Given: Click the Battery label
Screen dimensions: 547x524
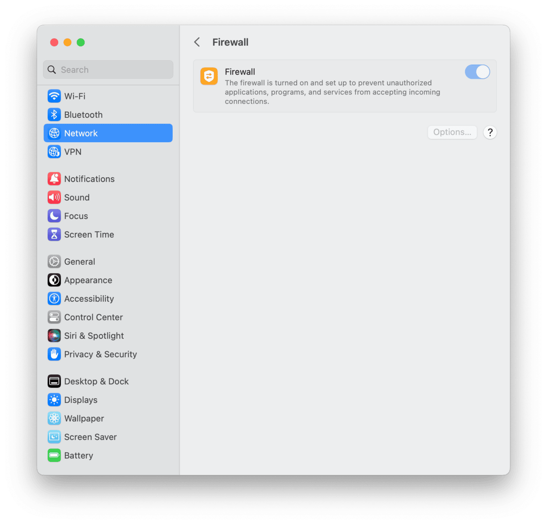Looking at the screenshot, I should [79, 455].
